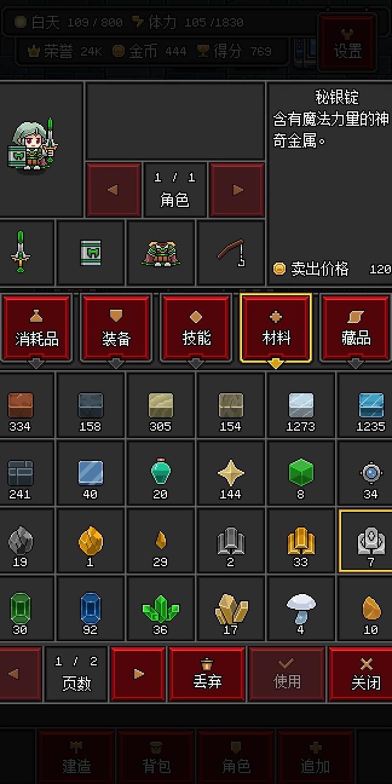The image size is (392, 784).
Task: Open the 消耗品 consumables tab
Action: [x=36, y=328]
